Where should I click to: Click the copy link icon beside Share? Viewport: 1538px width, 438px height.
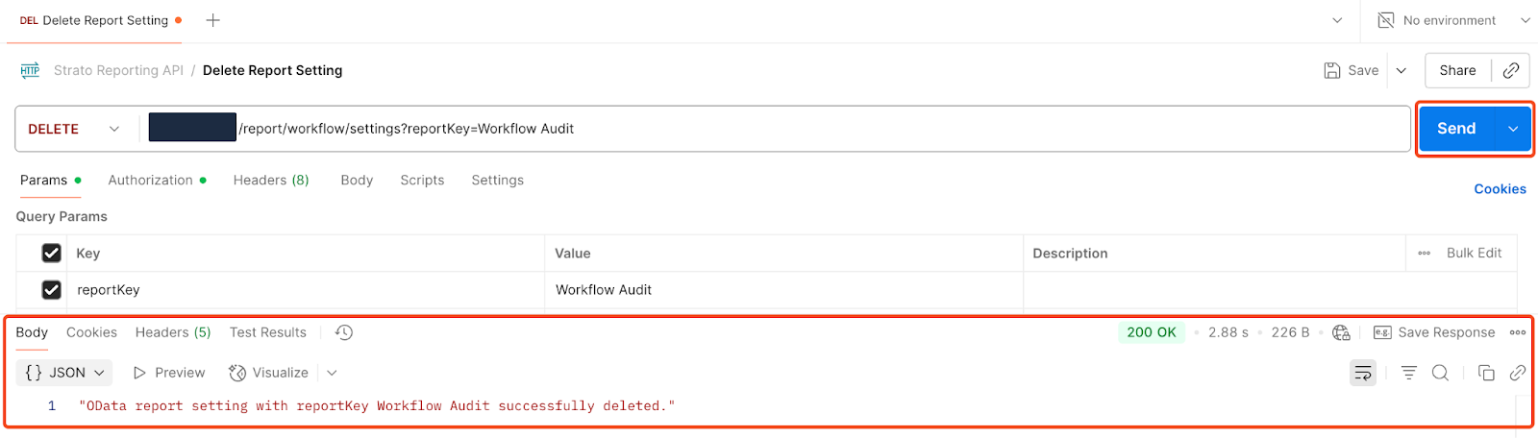tap(1511, 70)
